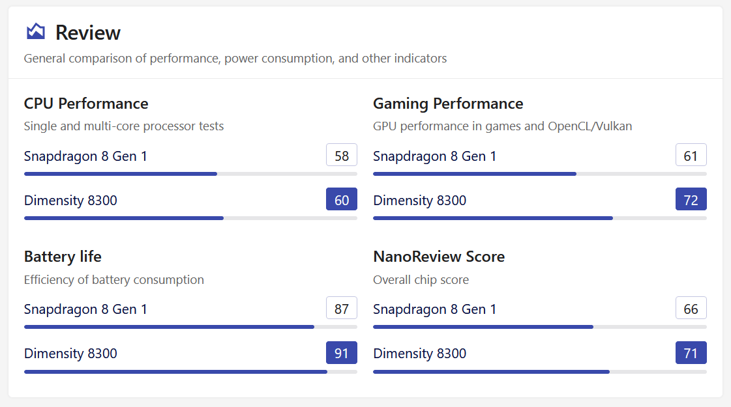The image size is (731, 407).
Task: Click Snapdragon battery score 87 badge
Action: 341,308
